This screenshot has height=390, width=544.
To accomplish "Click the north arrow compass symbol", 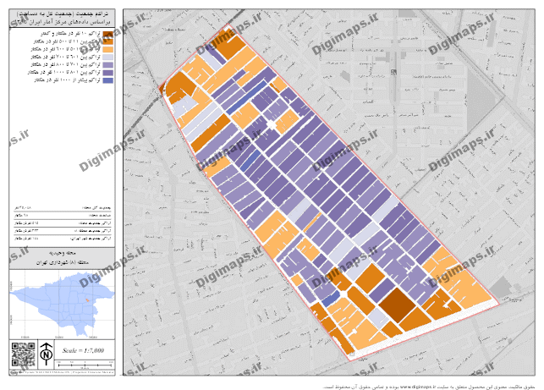I will click(x=47, y=354).
